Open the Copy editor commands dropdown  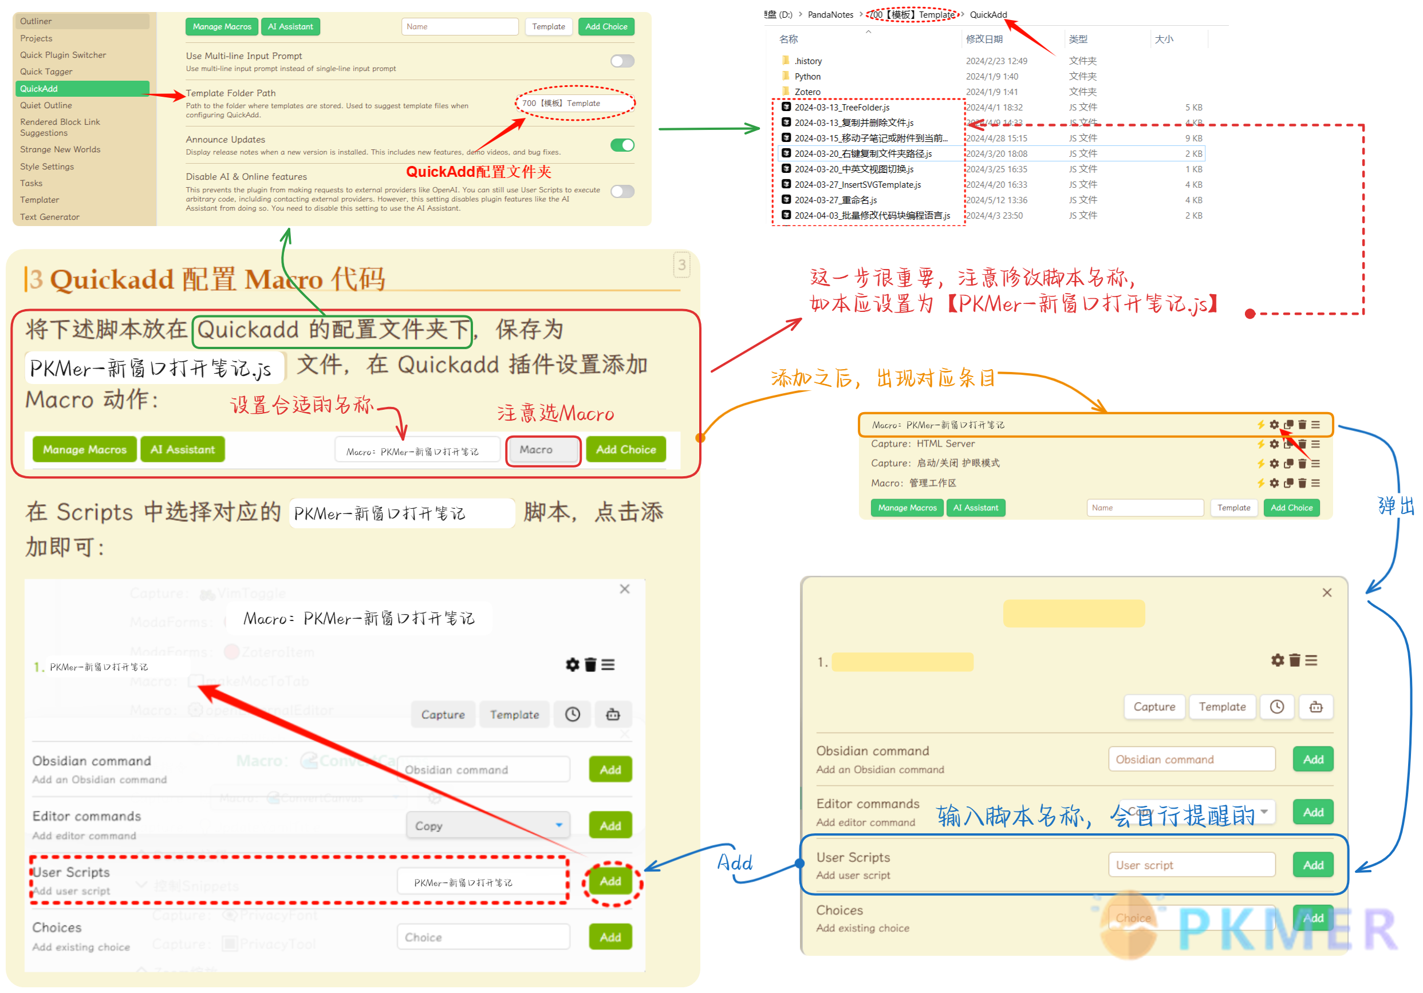pos(488,825)
